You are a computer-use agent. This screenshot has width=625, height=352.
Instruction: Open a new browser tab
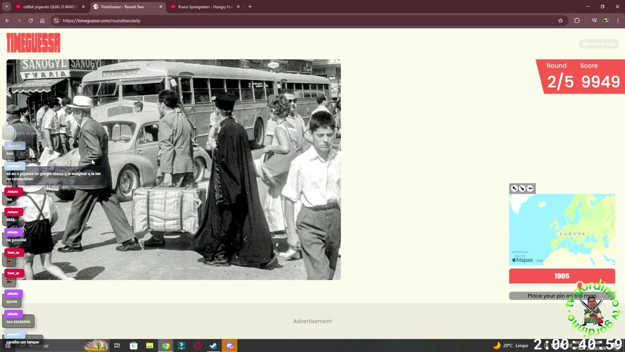pyautogui.click(x=250, y=7)
